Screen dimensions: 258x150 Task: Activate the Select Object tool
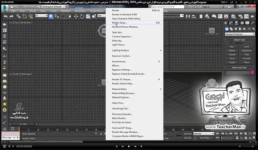tap(51, 16)
